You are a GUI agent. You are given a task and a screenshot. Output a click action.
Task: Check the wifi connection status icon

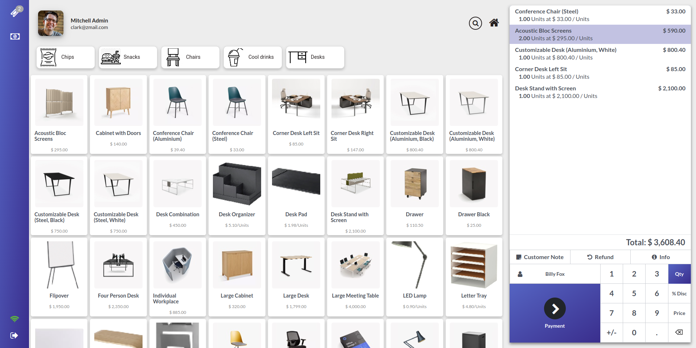coord(15,319)
